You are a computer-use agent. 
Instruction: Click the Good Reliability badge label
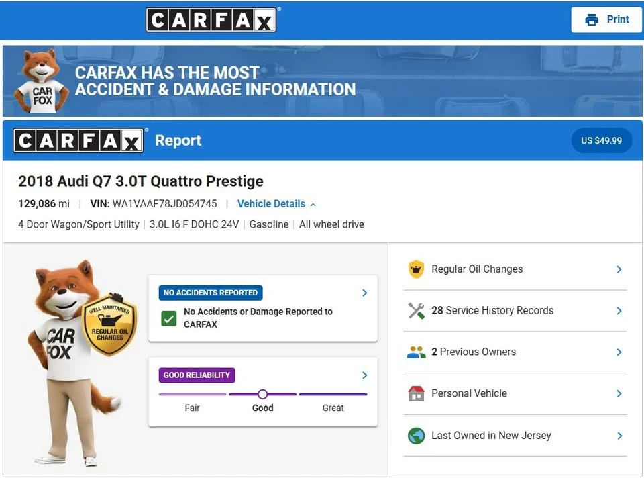click(197, 375)
